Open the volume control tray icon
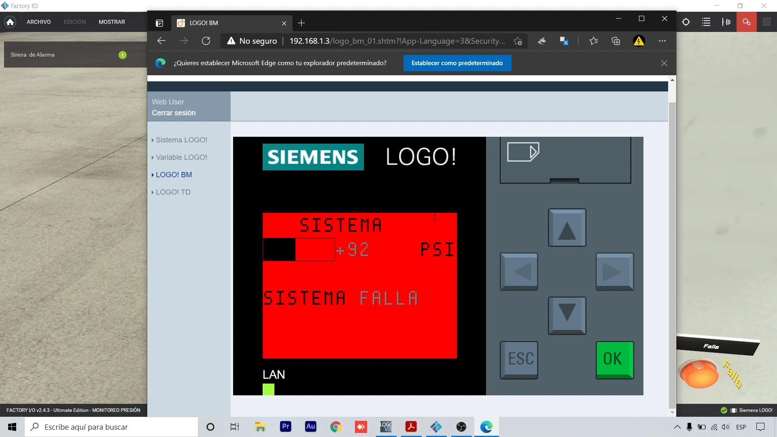Screen dimensions: 777x437 (x=726, y=427)
